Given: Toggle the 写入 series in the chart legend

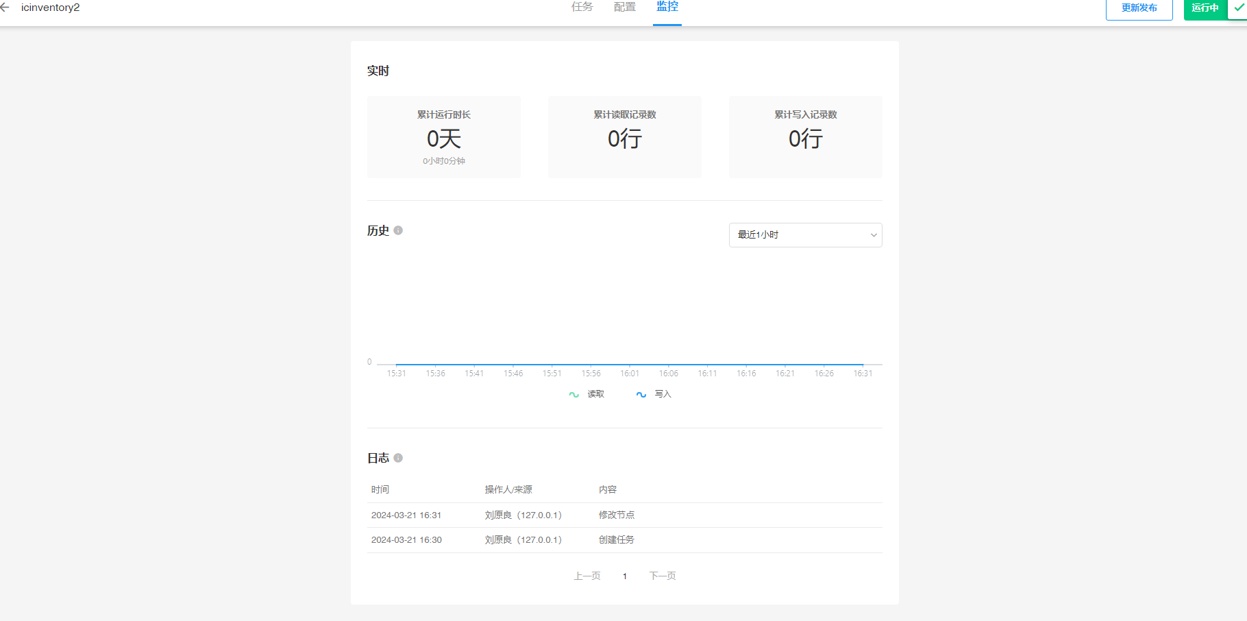Looking at the screenshot, I should [x=654, y=394].
